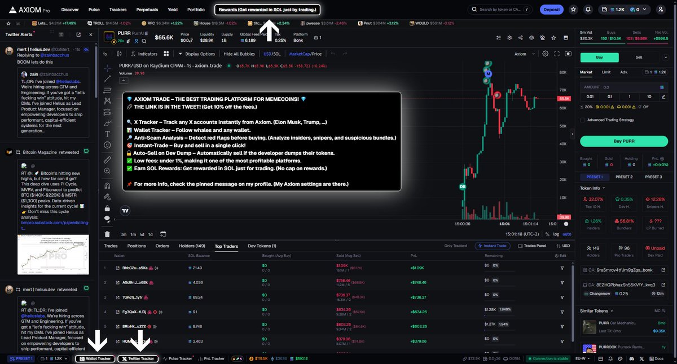Select the ruler measure tool
This screenshot has height=364, width=677.
click(107, 160)
